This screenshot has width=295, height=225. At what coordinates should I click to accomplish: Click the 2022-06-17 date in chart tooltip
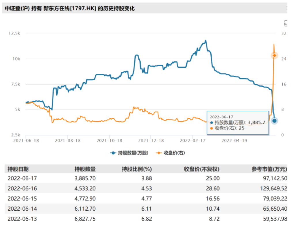coord(222,117)
